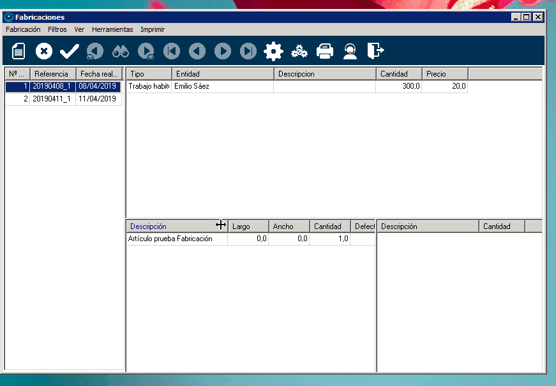The width and height of the screenshot is (556, 386).
Task: Click the Entidad column header
Action: point(222,74)
